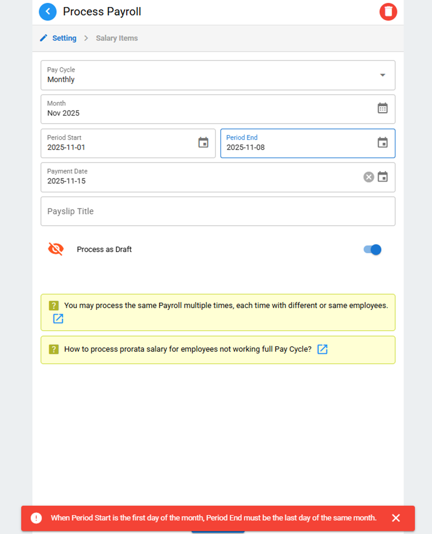This screenshot has height=534, width=432.
Task: Open the Payment Date calendar icon
Action: pyautogui.click(x=382, y=177)
